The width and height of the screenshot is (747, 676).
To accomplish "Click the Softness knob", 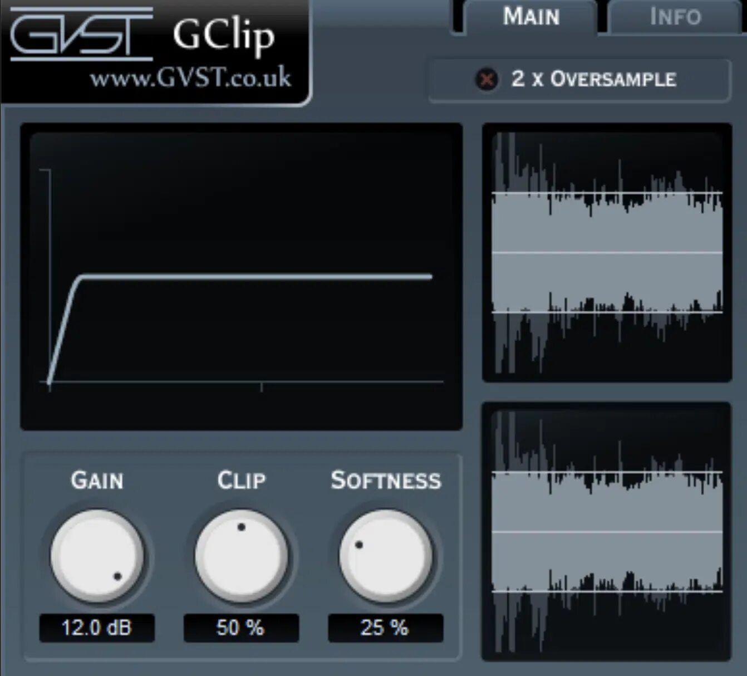I will (x=385, y=556).
